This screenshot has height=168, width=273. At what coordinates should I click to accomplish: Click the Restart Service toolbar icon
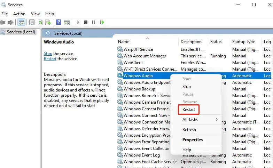pyautogui.click(x=102, y=22)
